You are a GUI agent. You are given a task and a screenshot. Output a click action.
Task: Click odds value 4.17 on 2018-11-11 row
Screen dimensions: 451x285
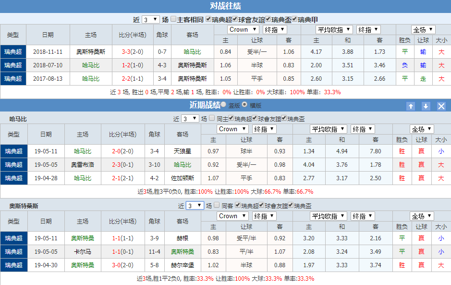coord(316,52)
